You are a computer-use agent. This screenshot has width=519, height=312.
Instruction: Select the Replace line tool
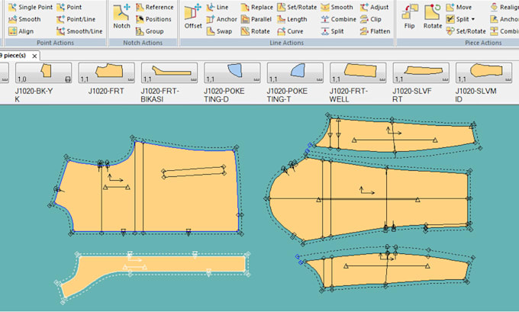(x=257, y=7)
